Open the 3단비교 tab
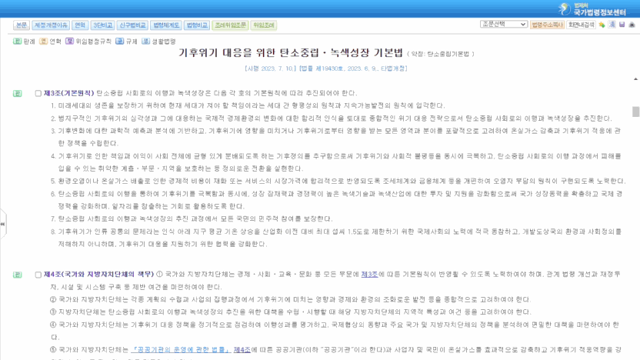The image size is (640, 360). tap(103, 25)
